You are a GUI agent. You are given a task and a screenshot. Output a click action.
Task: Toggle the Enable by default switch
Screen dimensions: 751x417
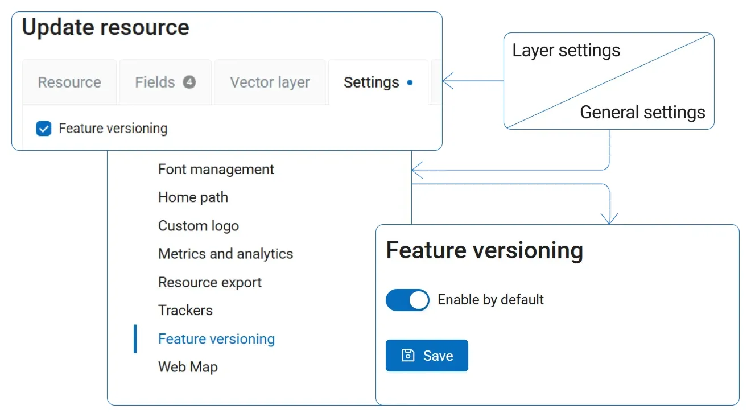(x=407, y=300)
